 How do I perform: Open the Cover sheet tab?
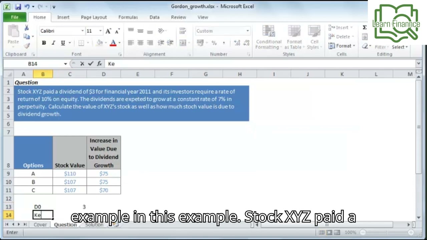click(40, 225)
